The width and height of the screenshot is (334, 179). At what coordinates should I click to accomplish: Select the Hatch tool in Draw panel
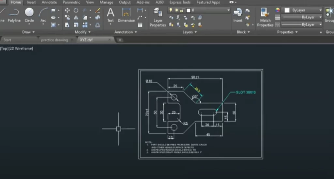(x=53, y=25)
